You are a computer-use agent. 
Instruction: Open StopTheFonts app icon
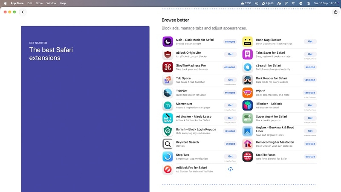(x=248, y=157)
